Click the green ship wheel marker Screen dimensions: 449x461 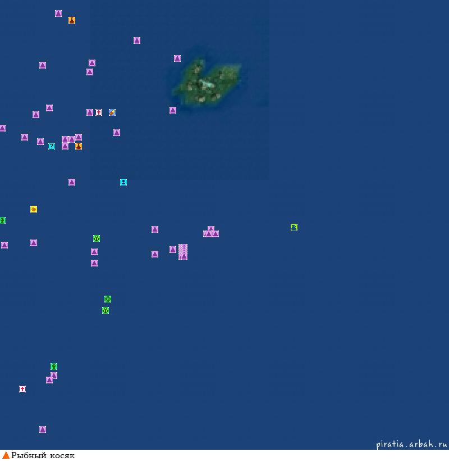108,299
